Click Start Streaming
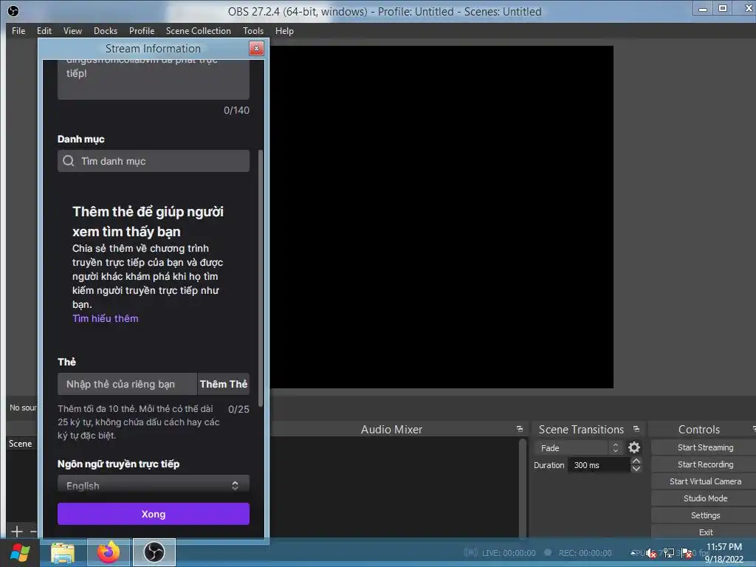 [x=705, y=447]
